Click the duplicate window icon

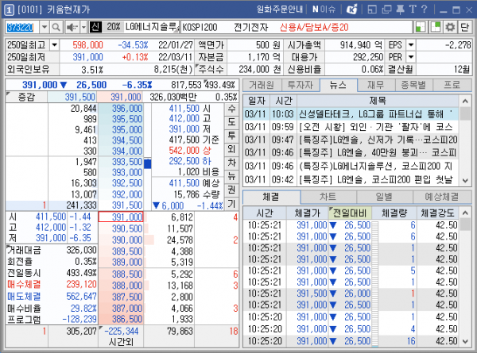386,10
